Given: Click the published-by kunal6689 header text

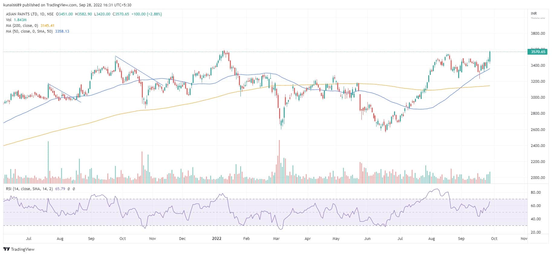Looking at the screenshot, I should (x=67, y=5).
